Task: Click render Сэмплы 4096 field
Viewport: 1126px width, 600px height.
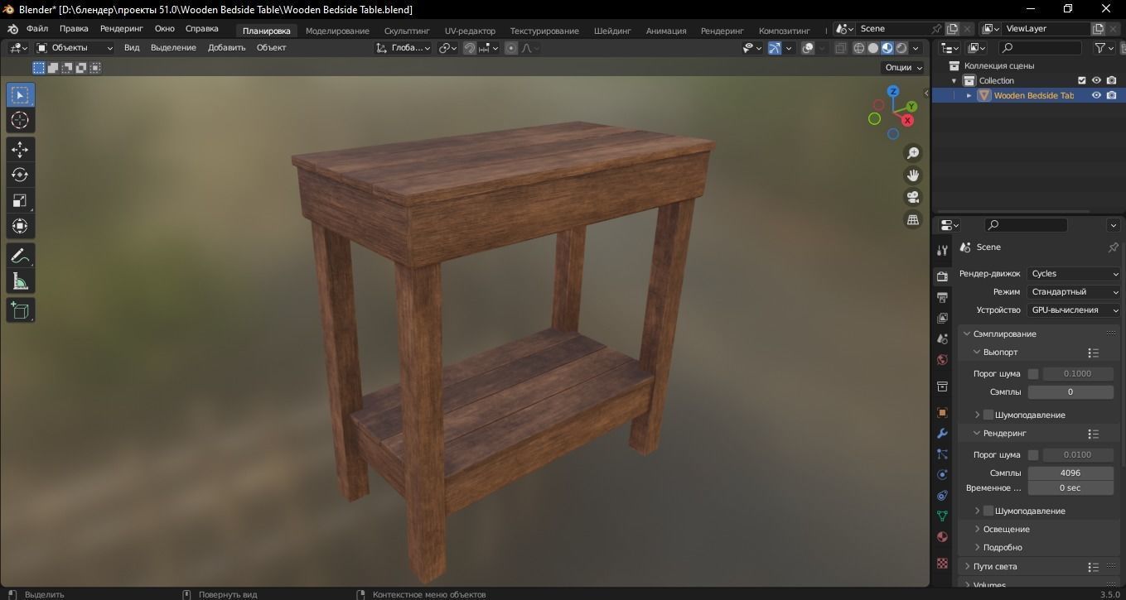Action: (x=1070, y=473)
